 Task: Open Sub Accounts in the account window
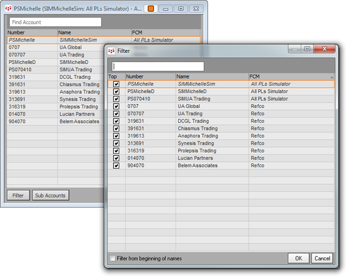(x=50, y=195)
